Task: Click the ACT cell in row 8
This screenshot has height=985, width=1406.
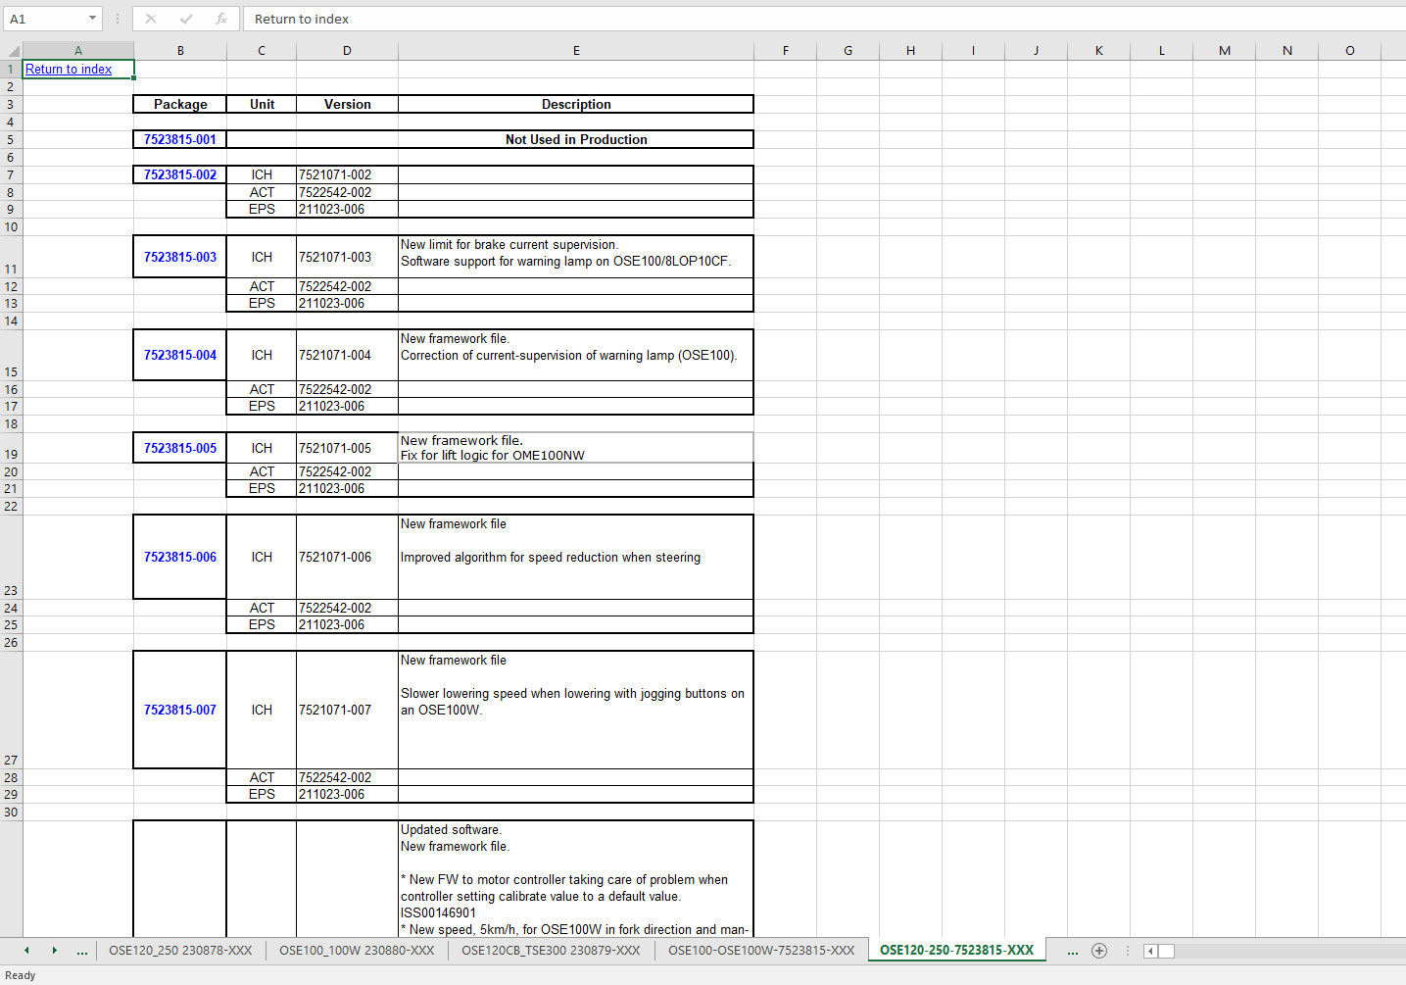Action: click(x=262, y=192)
